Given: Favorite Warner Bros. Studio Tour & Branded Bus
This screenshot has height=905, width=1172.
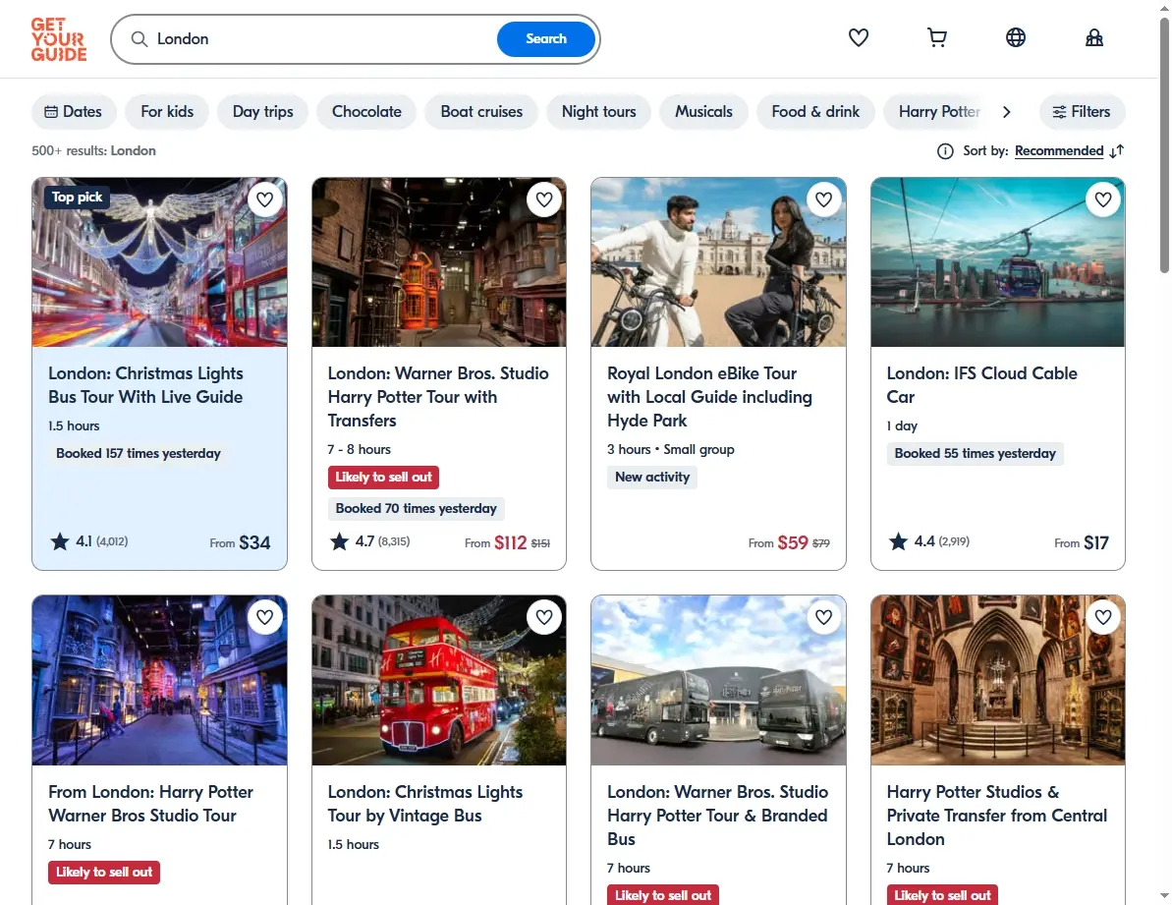Looking at the screenshot, I should [823, 617].
